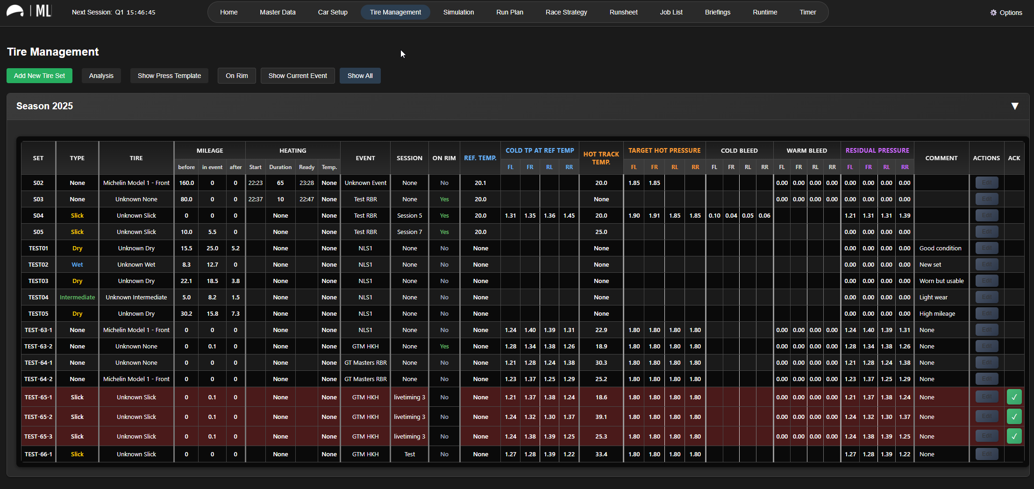The width and height of the screenshot is (1034, 489).
Task: Open the Runsheet tab
Action: [x=623, y=12]
